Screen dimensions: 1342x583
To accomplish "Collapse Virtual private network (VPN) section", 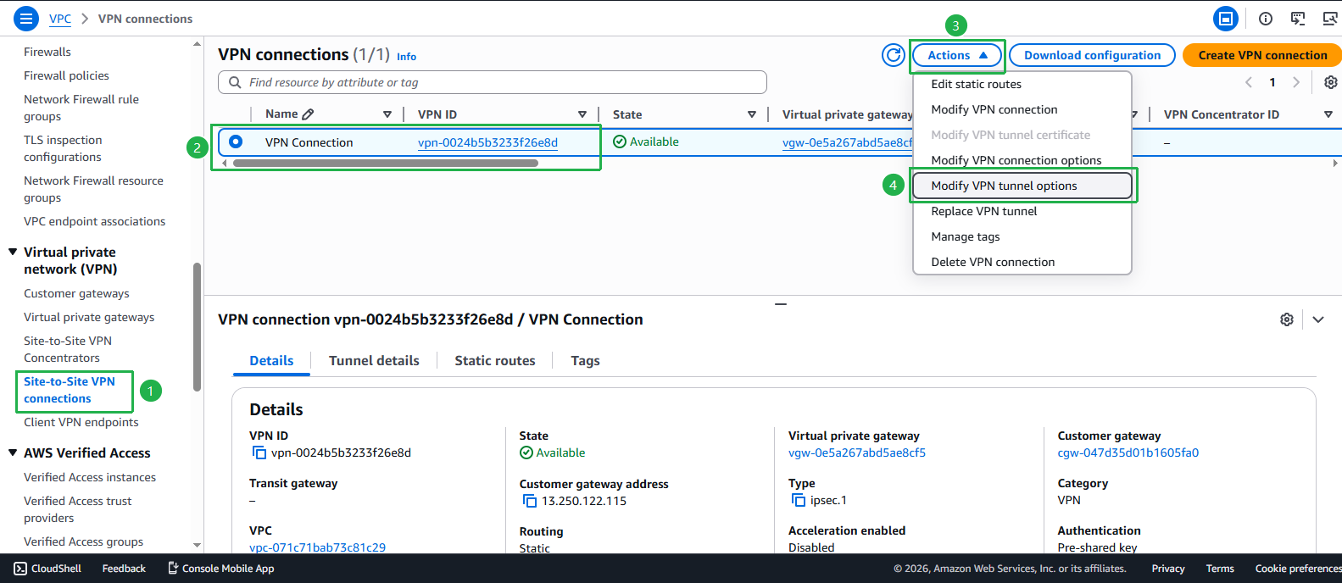I will click(x=13, y=252).
